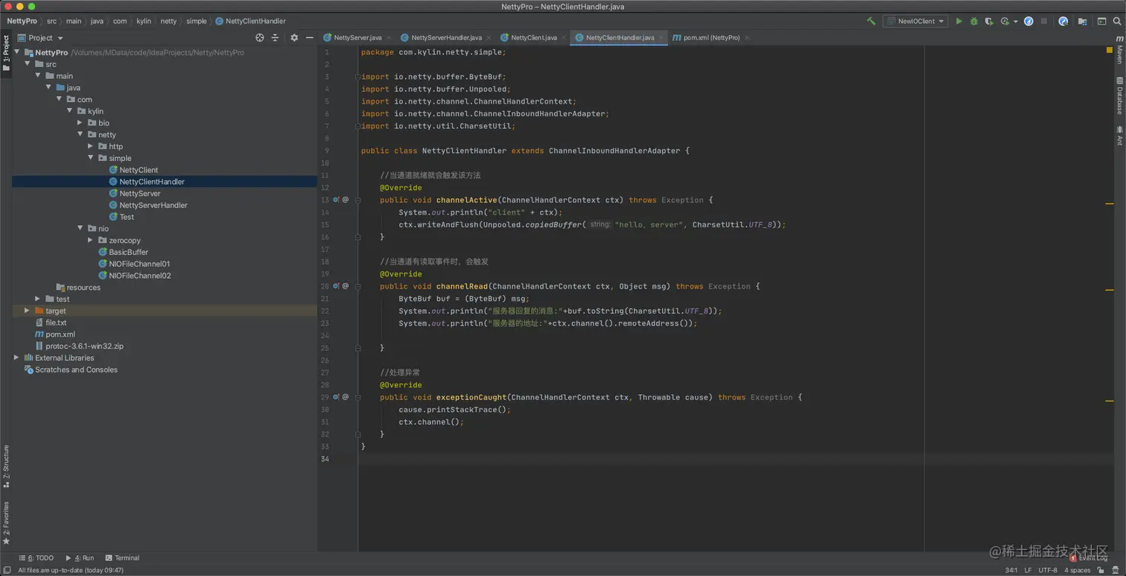The width and height of the screenshot is (1126, 576).
Task: Run with Coverage icon in toolbar
Action: [x=989, y=22]
